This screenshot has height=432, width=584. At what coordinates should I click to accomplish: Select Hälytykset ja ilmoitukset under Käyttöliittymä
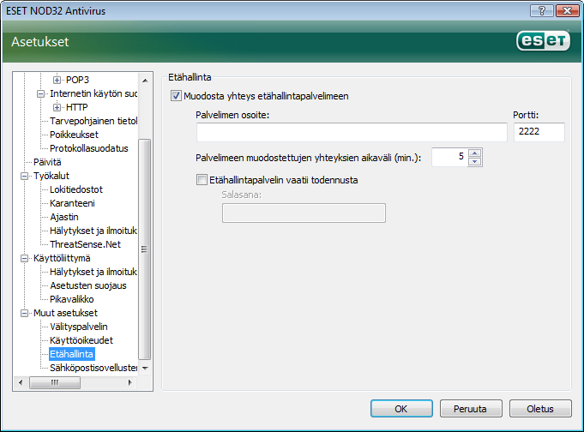click(93, 272)
